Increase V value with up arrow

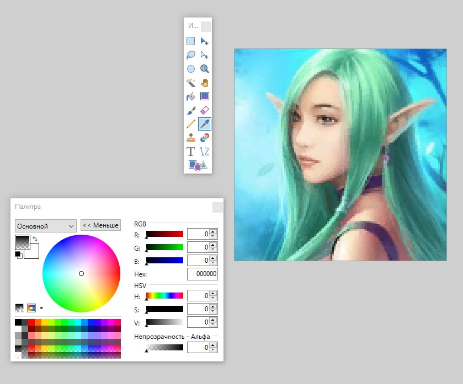point(213,320)
